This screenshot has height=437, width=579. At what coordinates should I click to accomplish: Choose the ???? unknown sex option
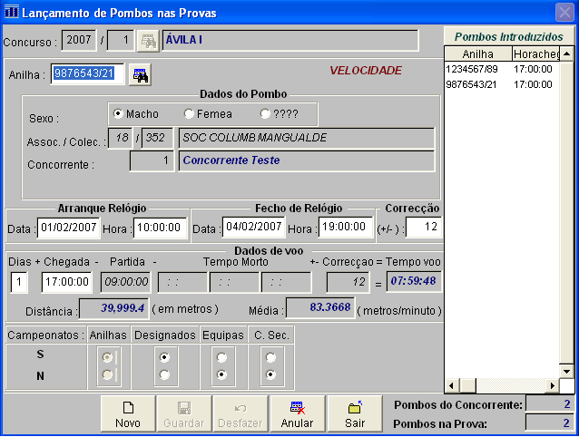(265, 114)
